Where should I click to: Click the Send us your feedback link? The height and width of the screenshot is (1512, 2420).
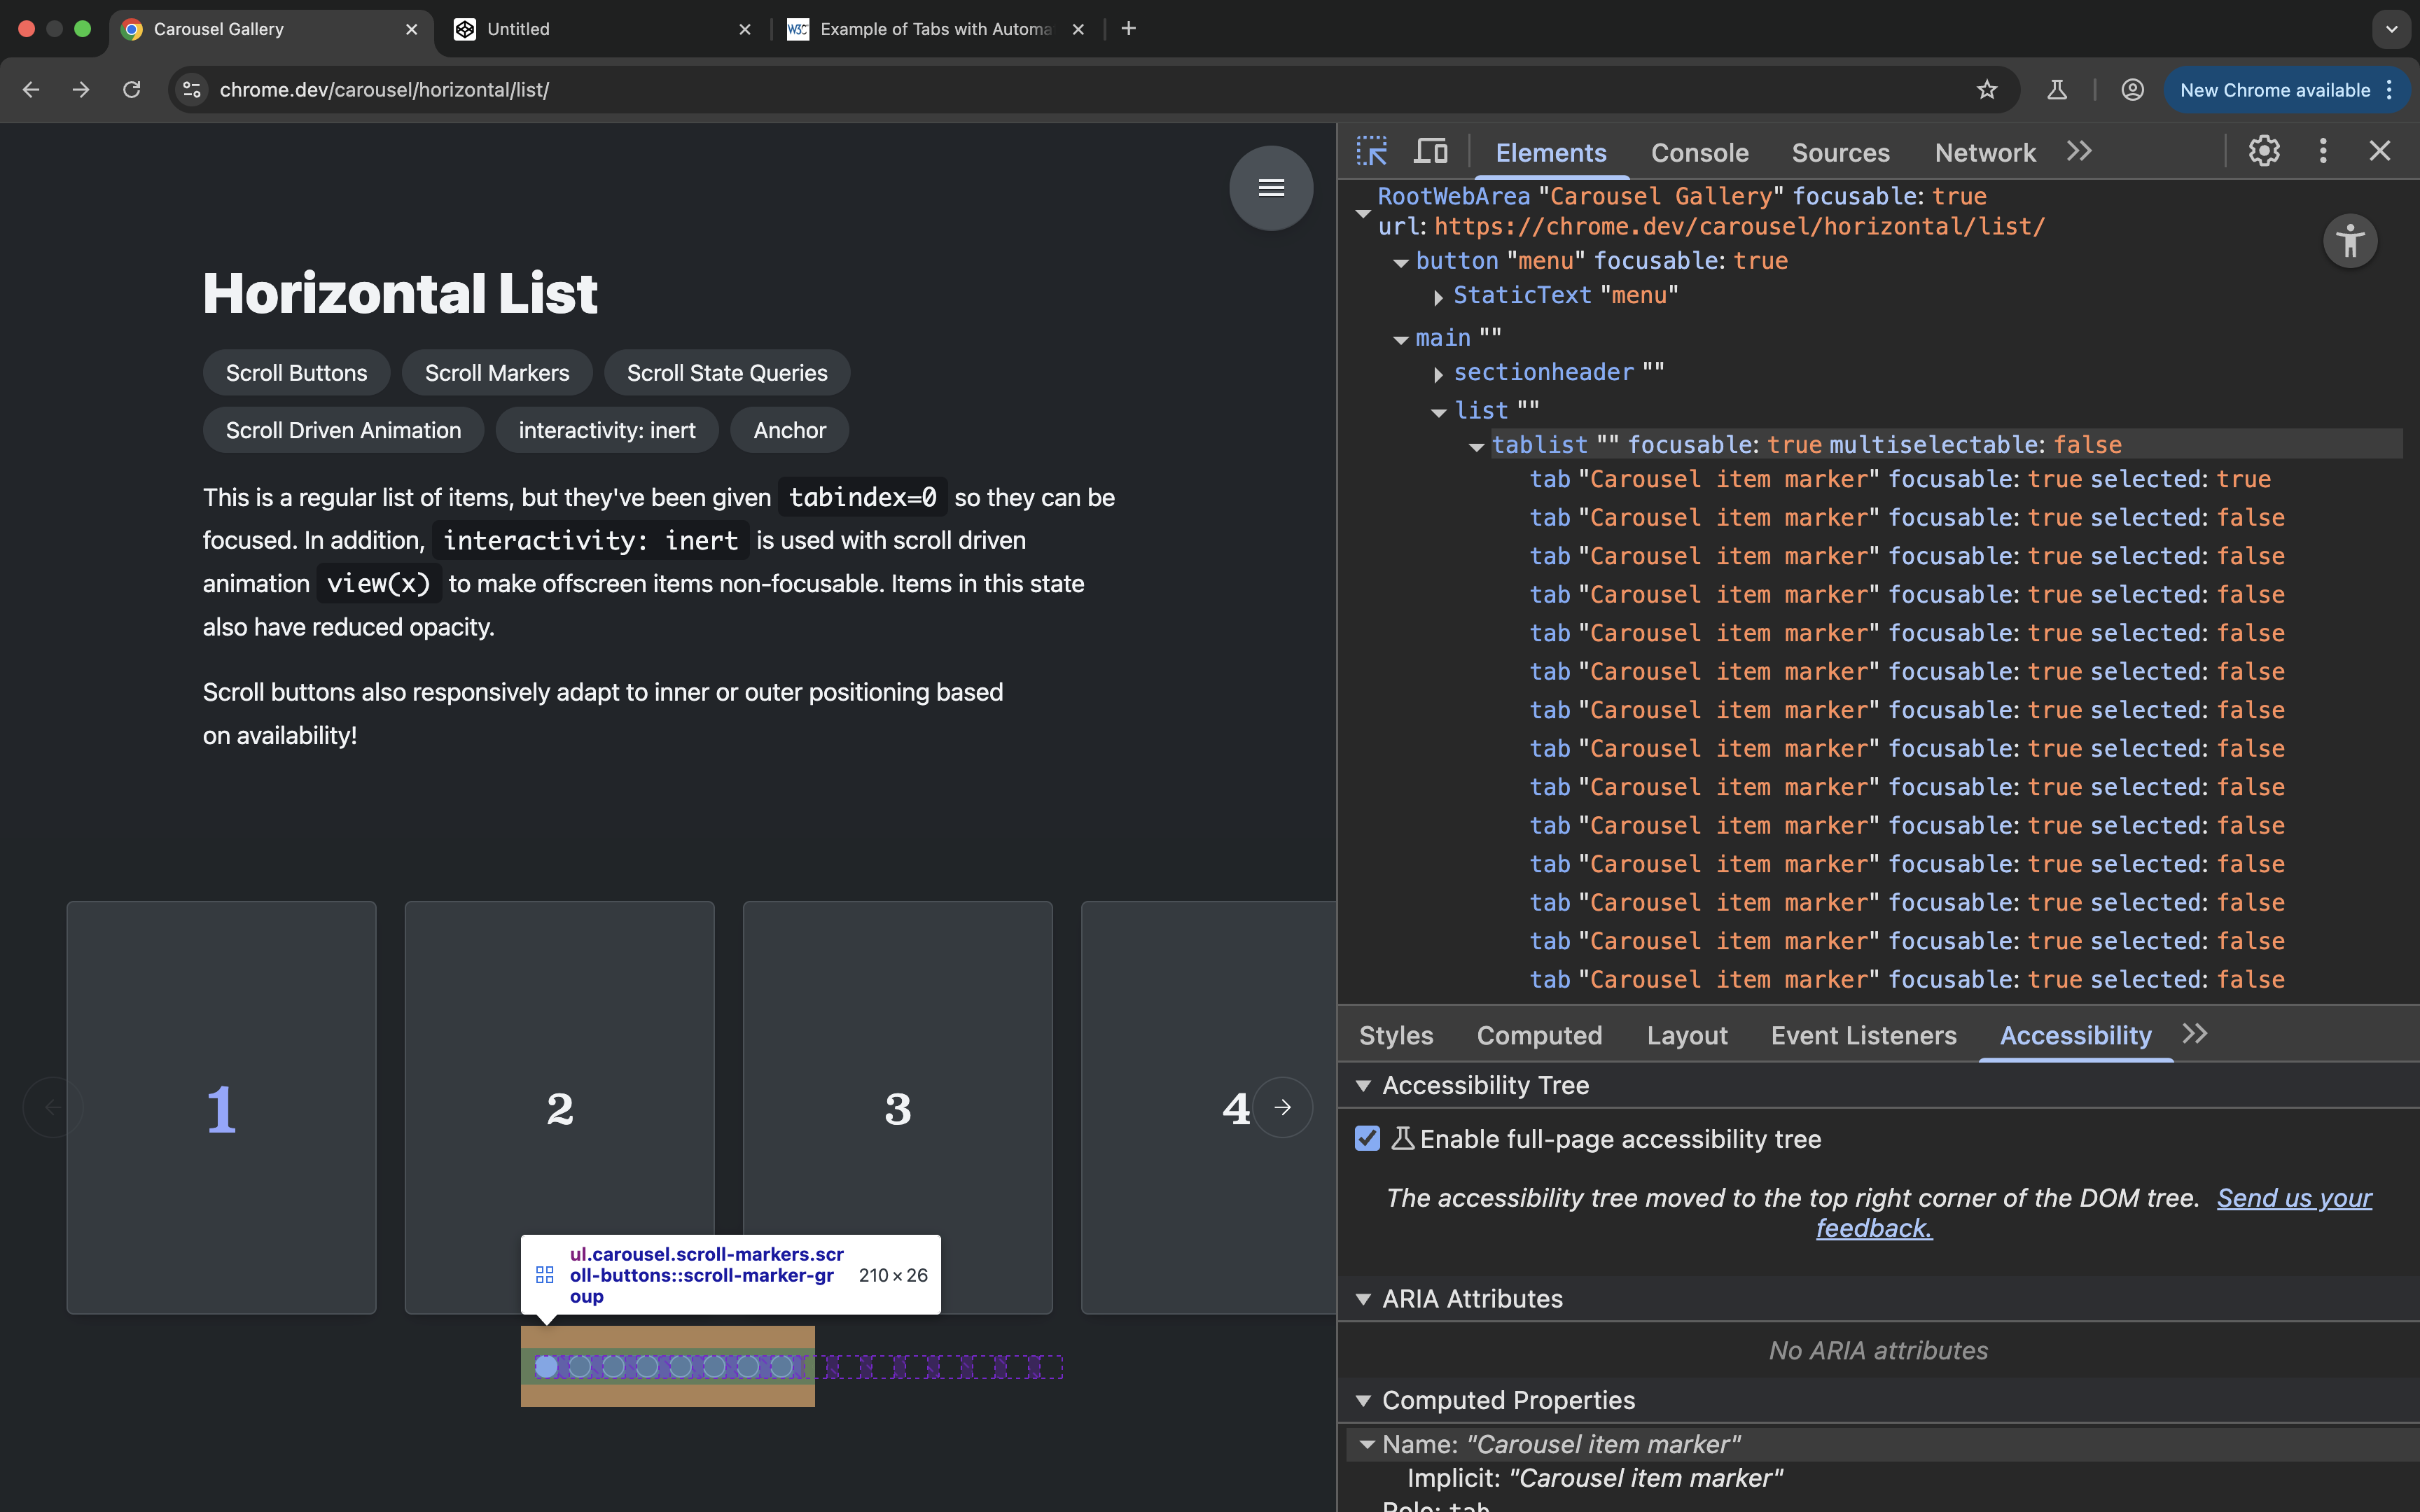pos(2293,1198)
